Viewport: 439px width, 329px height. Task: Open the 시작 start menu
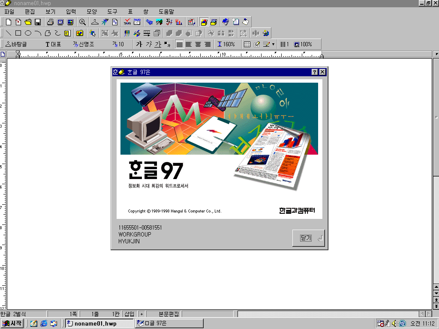tap(12, 323)
